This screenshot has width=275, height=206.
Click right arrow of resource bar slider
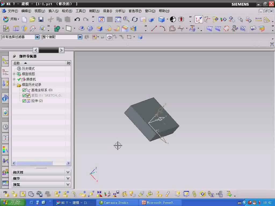click(x=61, y=50)
